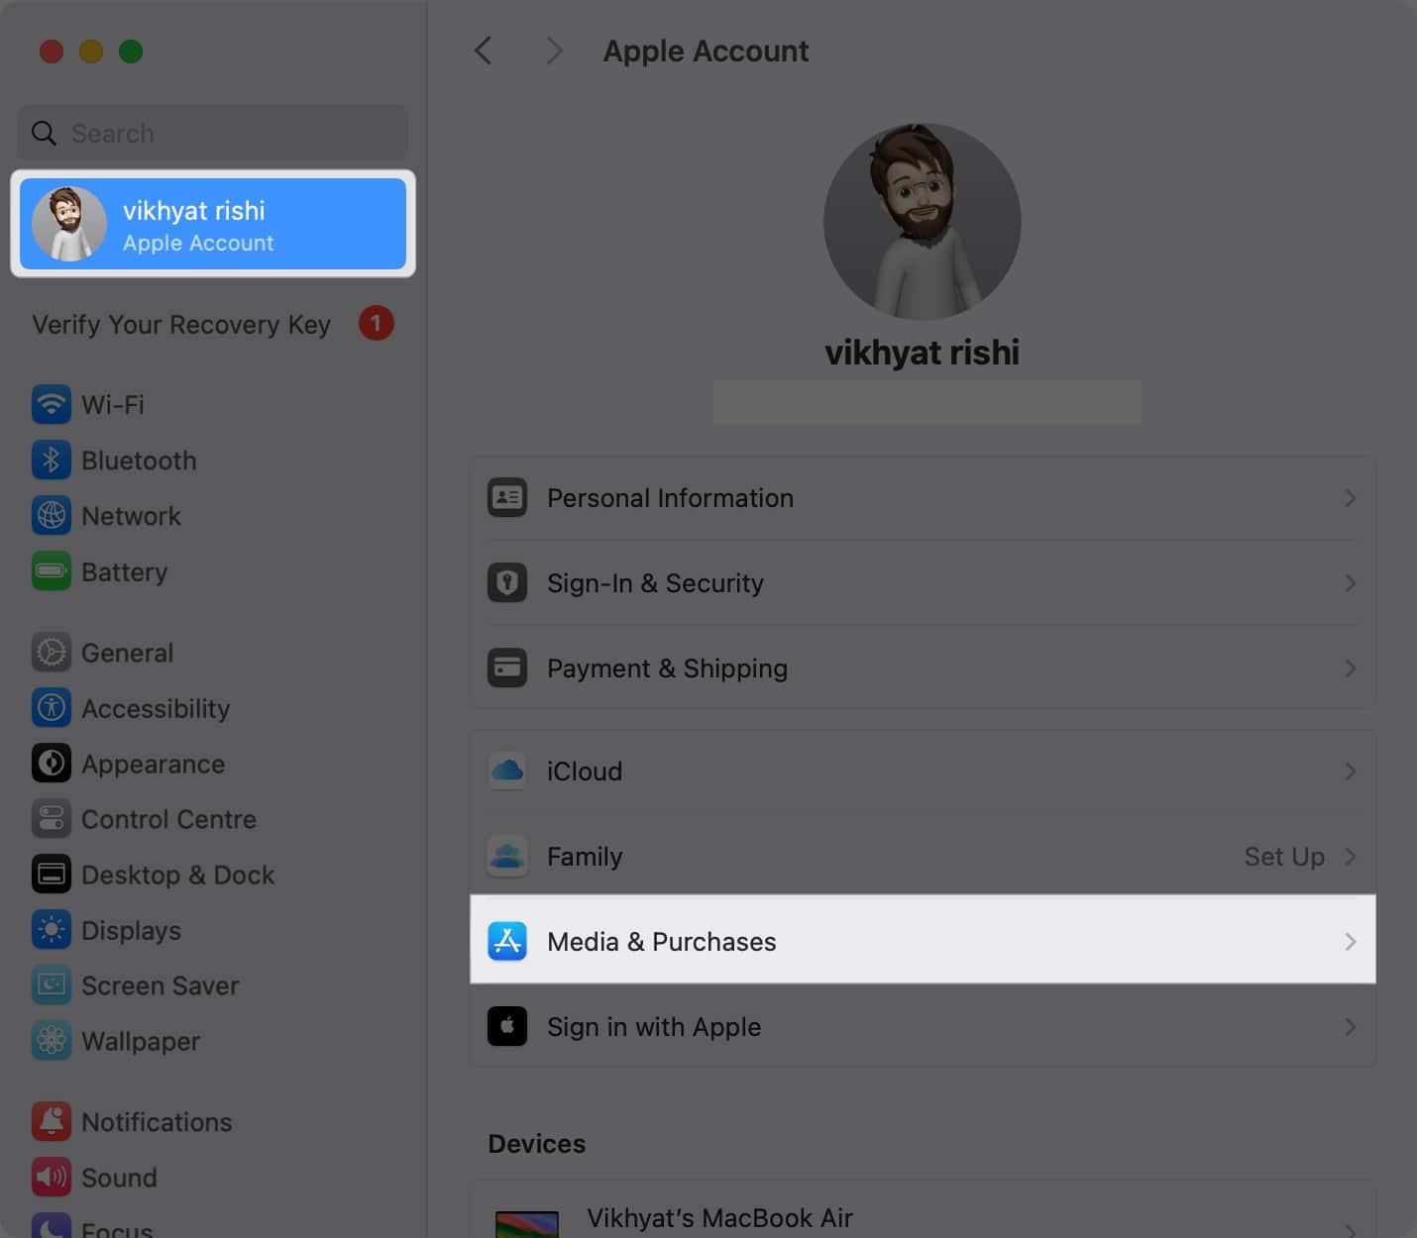Click the Accessibility icon

[52, 708]
